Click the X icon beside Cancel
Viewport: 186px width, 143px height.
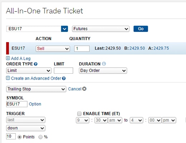click(84, 89)
